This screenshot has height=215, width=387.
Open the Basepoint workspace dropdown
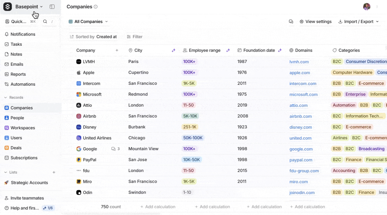coord(29,7)
